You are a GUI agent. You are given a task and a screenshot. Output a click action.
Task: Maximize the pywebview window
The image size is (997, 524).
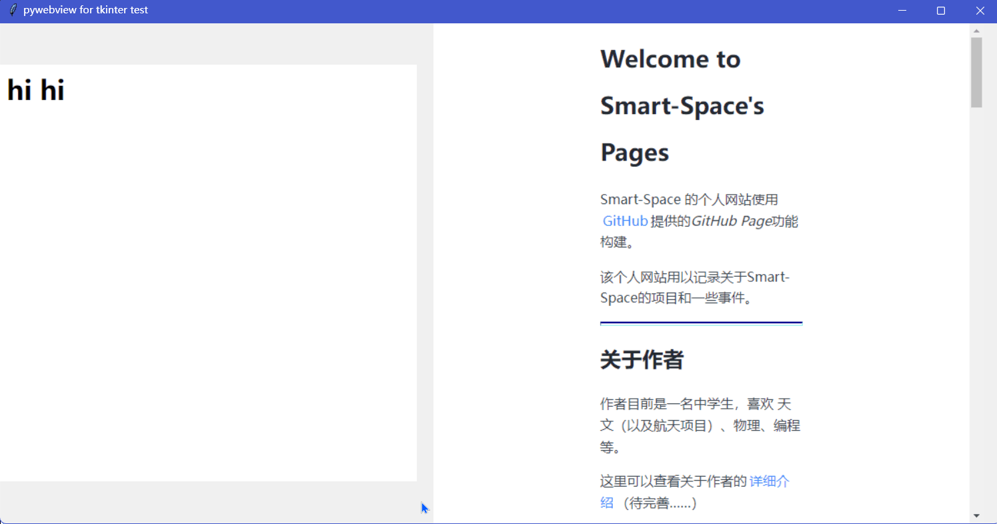pos(941,11)
